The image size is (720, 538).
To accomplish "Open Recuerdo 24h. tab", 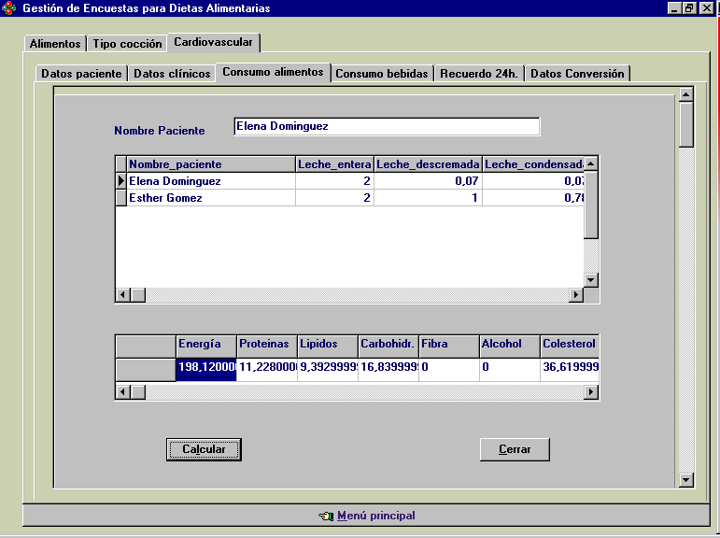I will tap(479, 74).
